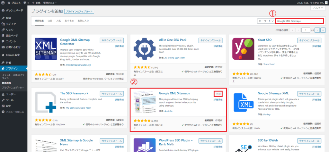Expand the ヘルプ dropdown tab
The image size is (329, 152).
[x=318, y=8]
